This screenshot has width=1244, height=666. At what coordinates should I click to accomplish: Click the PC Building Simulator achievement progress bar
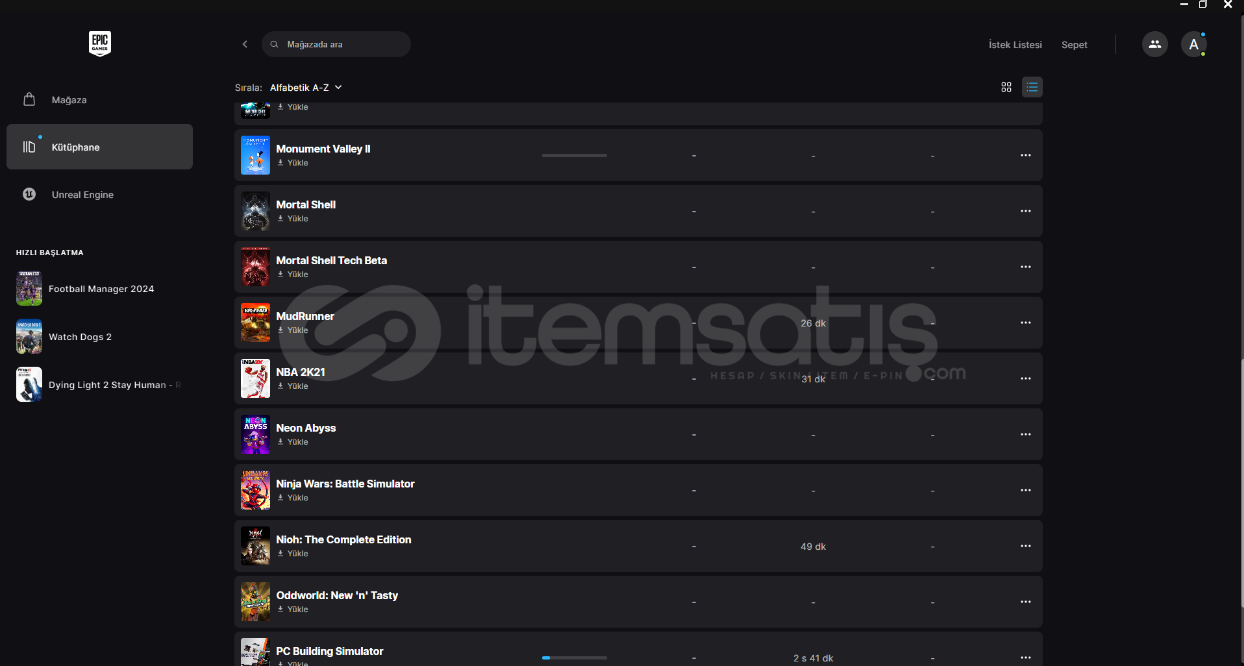click(x=575, y=658)
